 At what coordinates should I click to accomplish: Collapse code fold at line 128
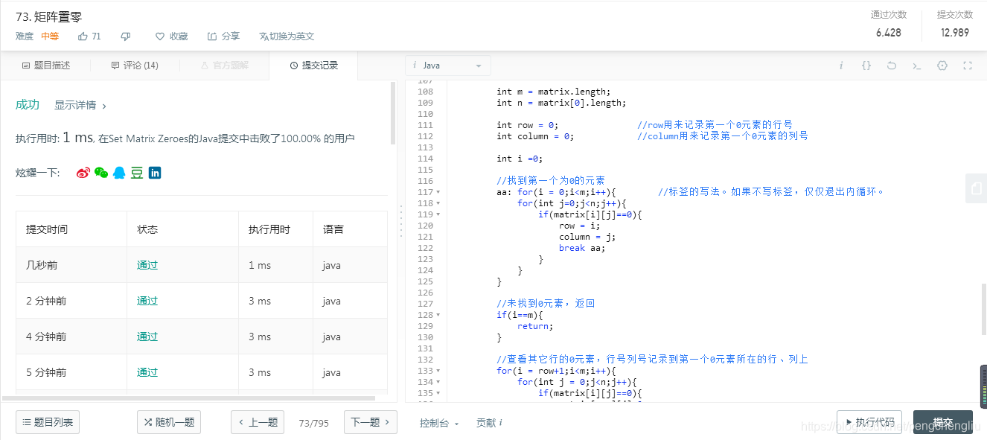tap(438, 315)
